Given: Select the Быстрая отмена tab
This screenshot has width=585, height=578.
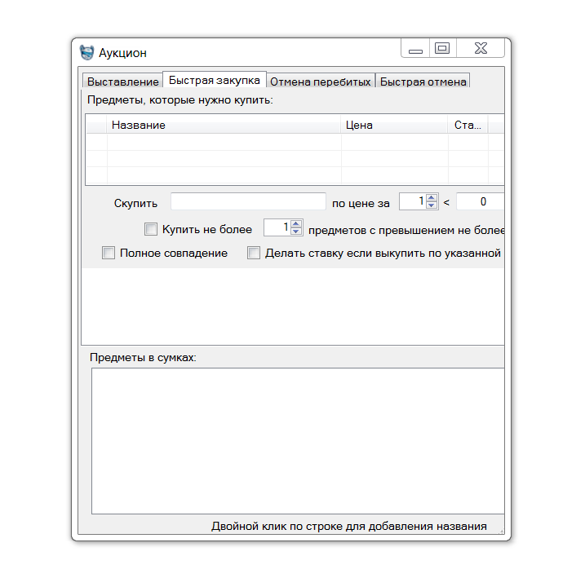Looking at the screenshot, I should coord(423,82).
